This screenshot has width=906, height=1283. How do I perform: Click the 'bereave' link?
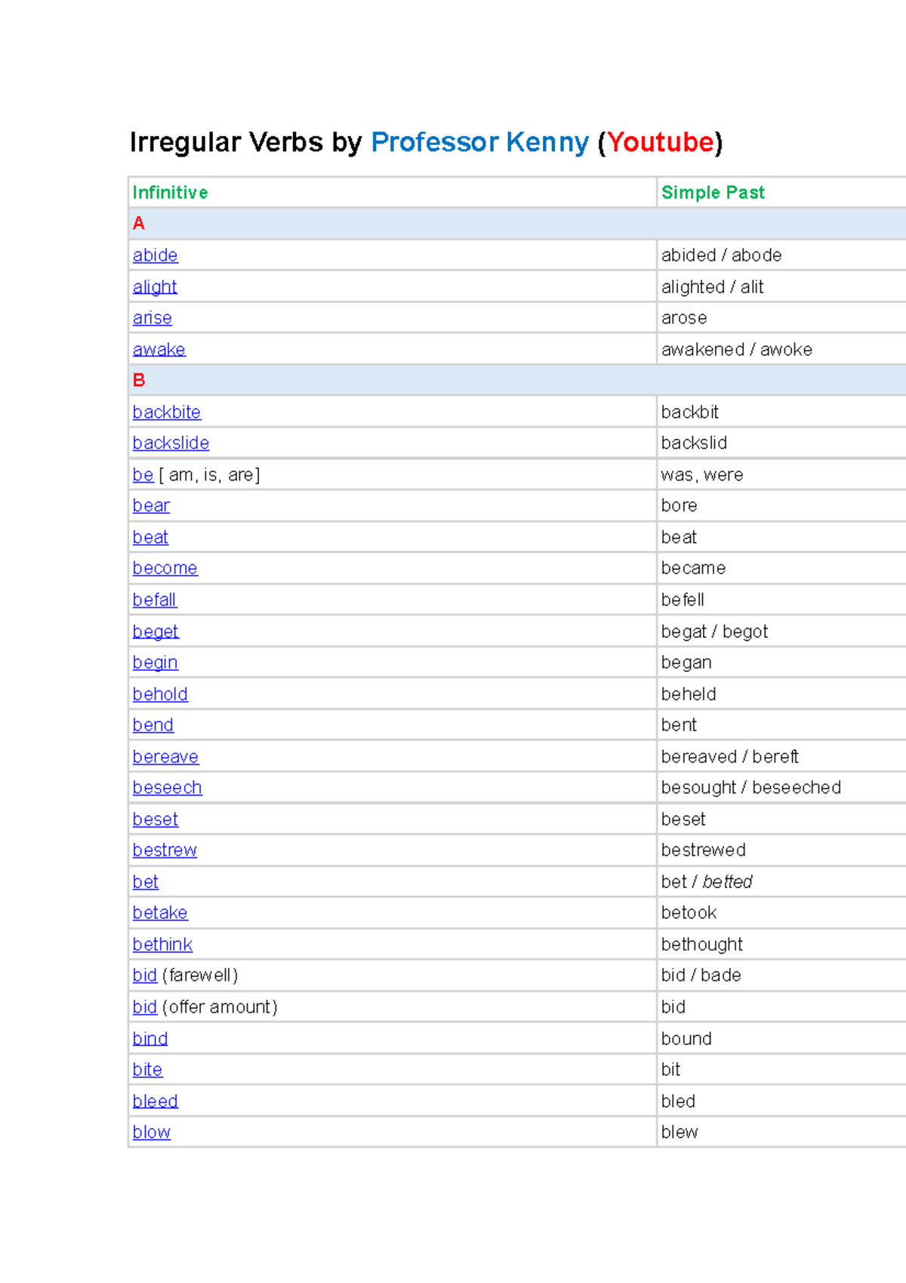pyautogui.click(x=165, y=756)
